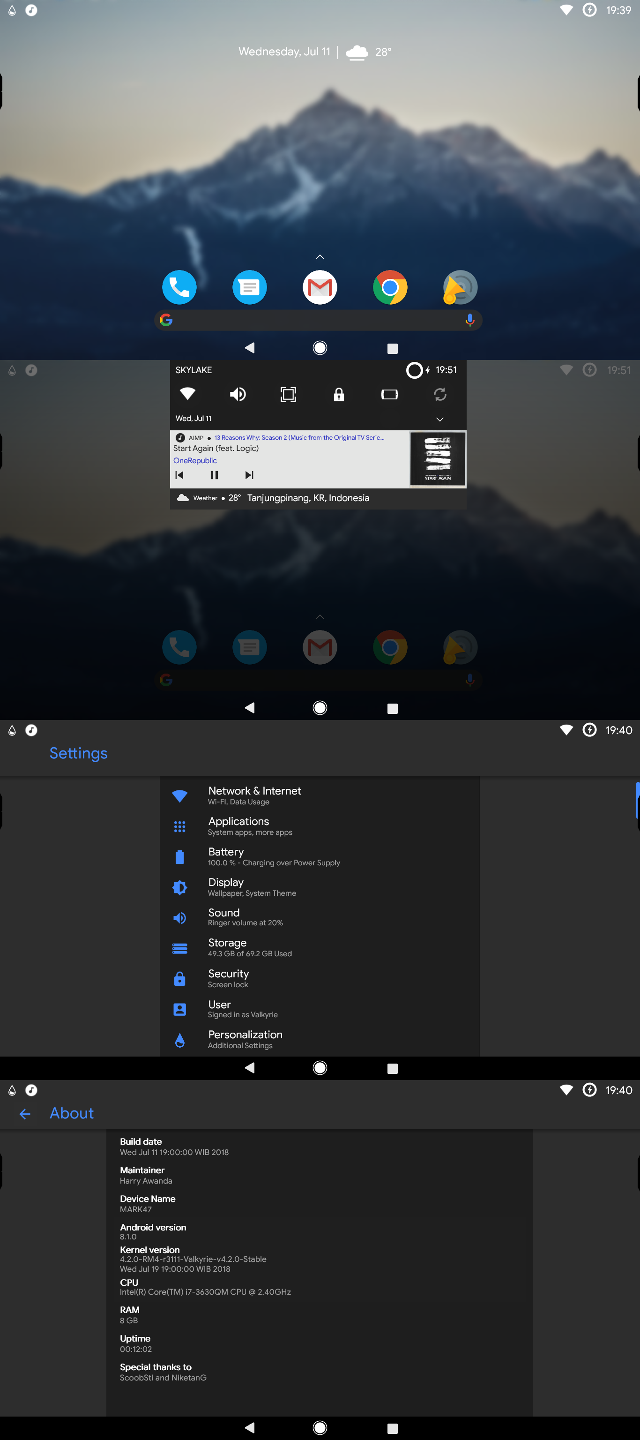The width and height of the screenshot is (640, 1440).
Task: Tap the home button below the About screen
Action: (x=320, y=1428)
